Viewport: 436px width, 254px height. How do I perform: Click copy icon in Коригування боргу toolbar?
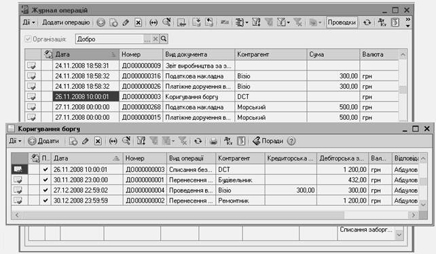(73, 141)
